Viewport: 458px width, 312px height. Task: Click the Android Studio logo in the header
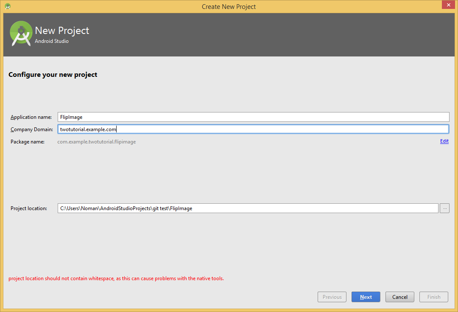[21, 34]
